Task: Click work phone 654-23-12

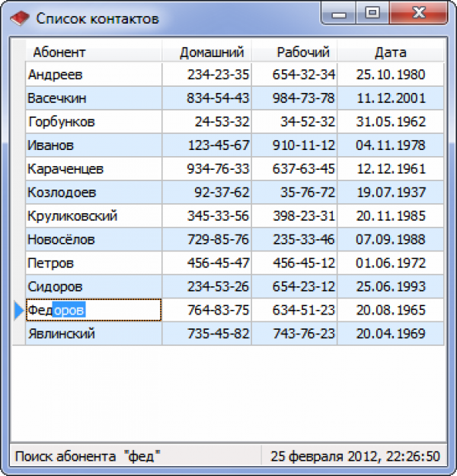Action: pyautogui.click(x=295, y=286)
